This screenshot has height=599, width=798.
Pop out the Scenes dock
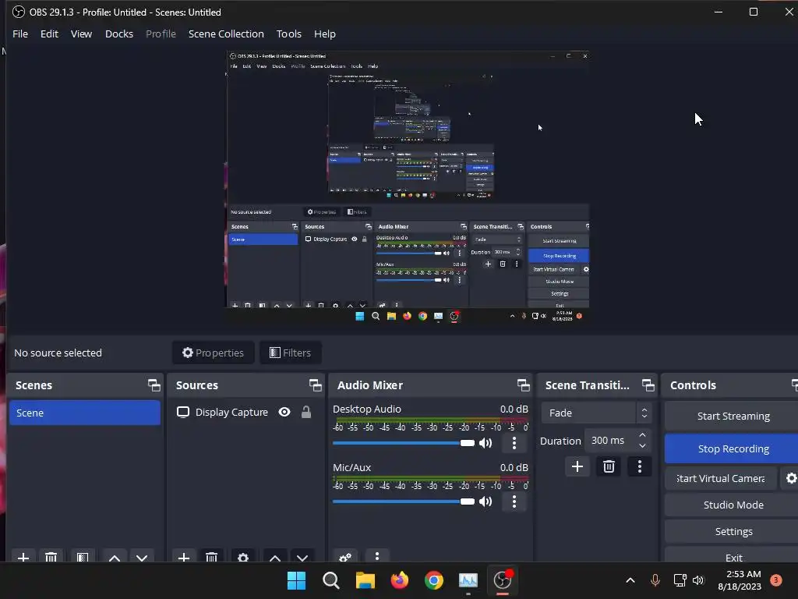154,385
